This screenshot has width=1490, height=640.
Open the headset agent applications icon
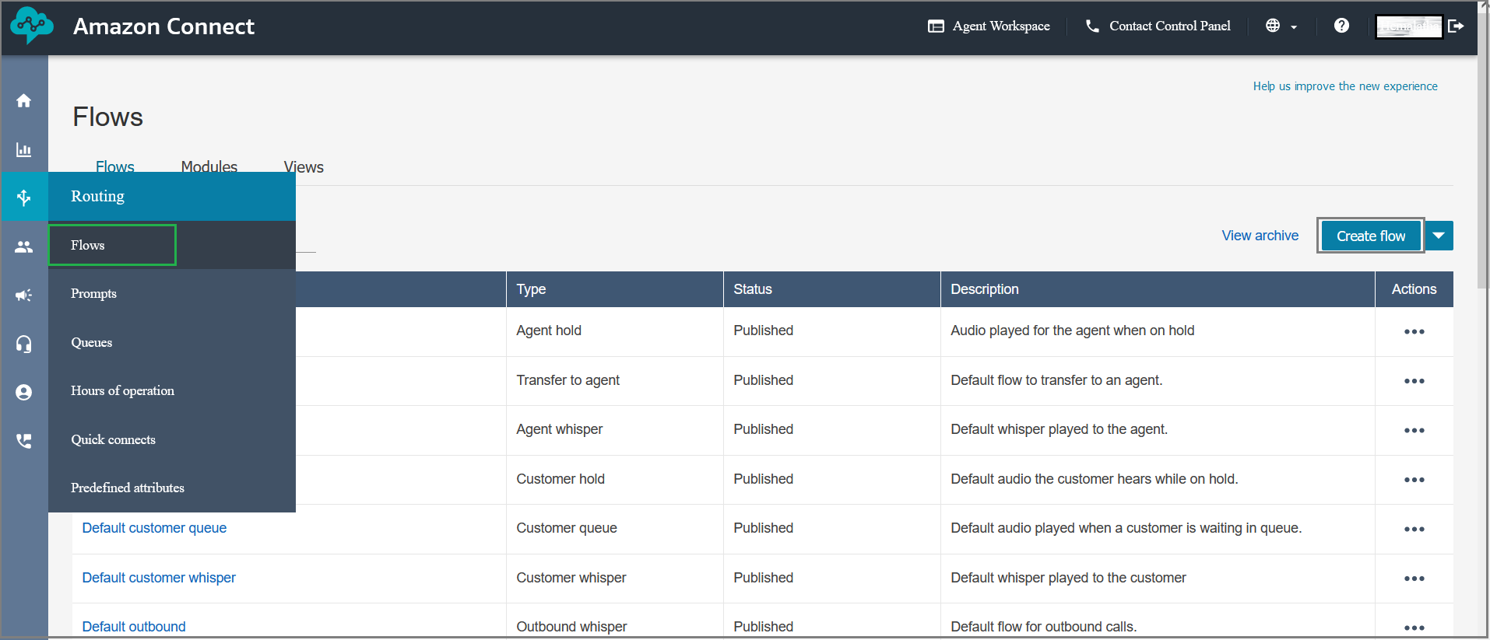pyautogui.click(x=24, y=344)
